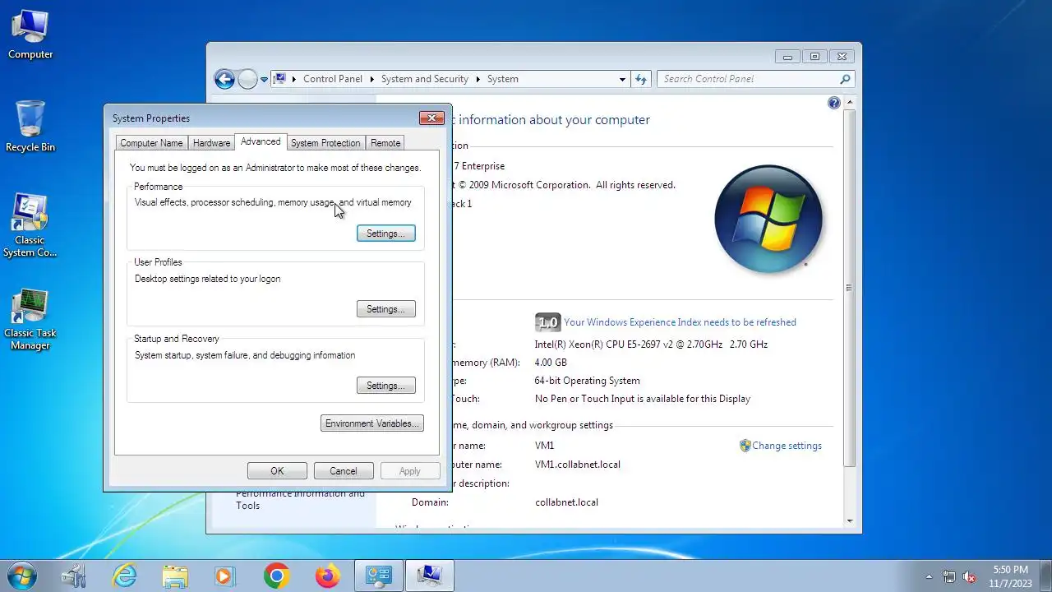Cancel the System Properties dialog
Image resolution: width=1052 pixels, height=592 pixels.
point(344,471)
